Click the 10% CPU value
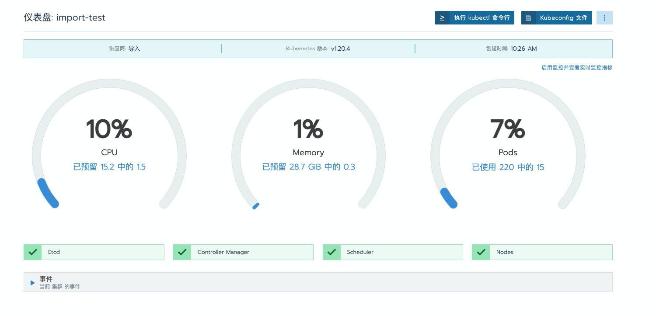The width and height of the screenshot is (656, 316). (109, 129)
